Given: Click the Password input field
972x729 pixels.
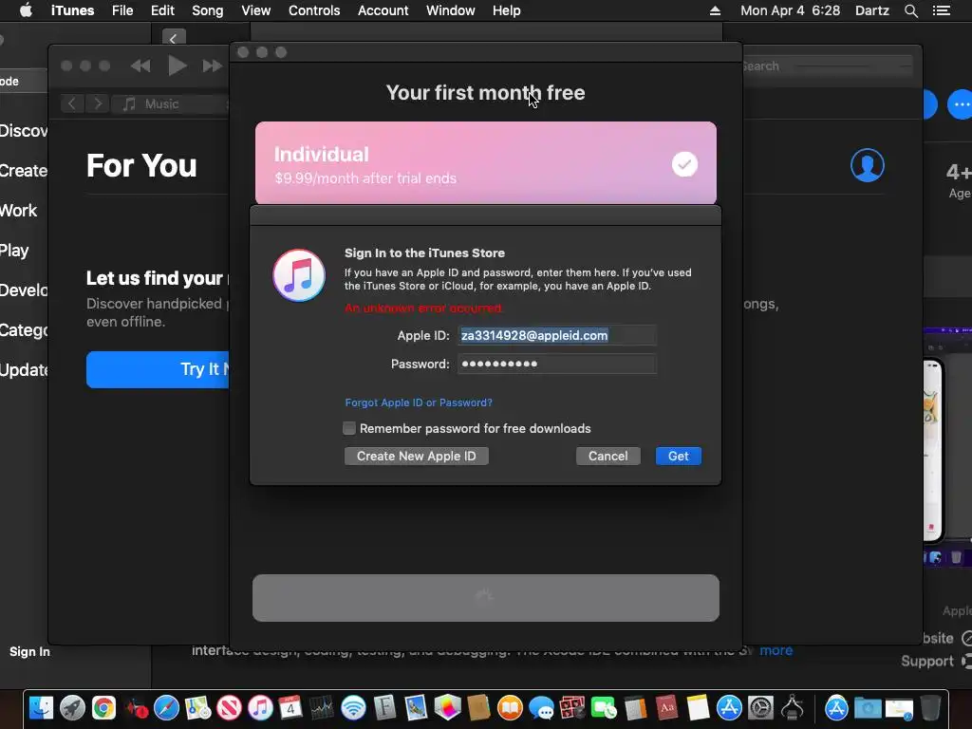Looking at the screenshot, I should pos(556,364).
